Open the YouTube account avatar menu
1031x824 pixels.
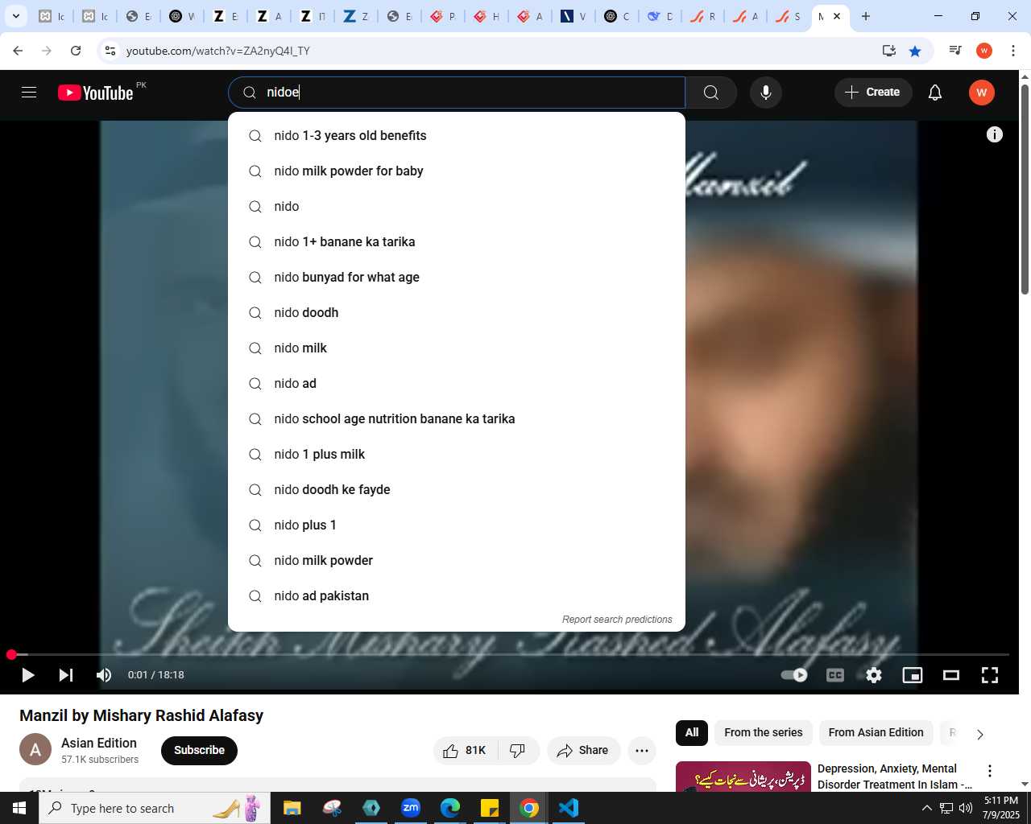pyautogui.click(x=981, y=93)
